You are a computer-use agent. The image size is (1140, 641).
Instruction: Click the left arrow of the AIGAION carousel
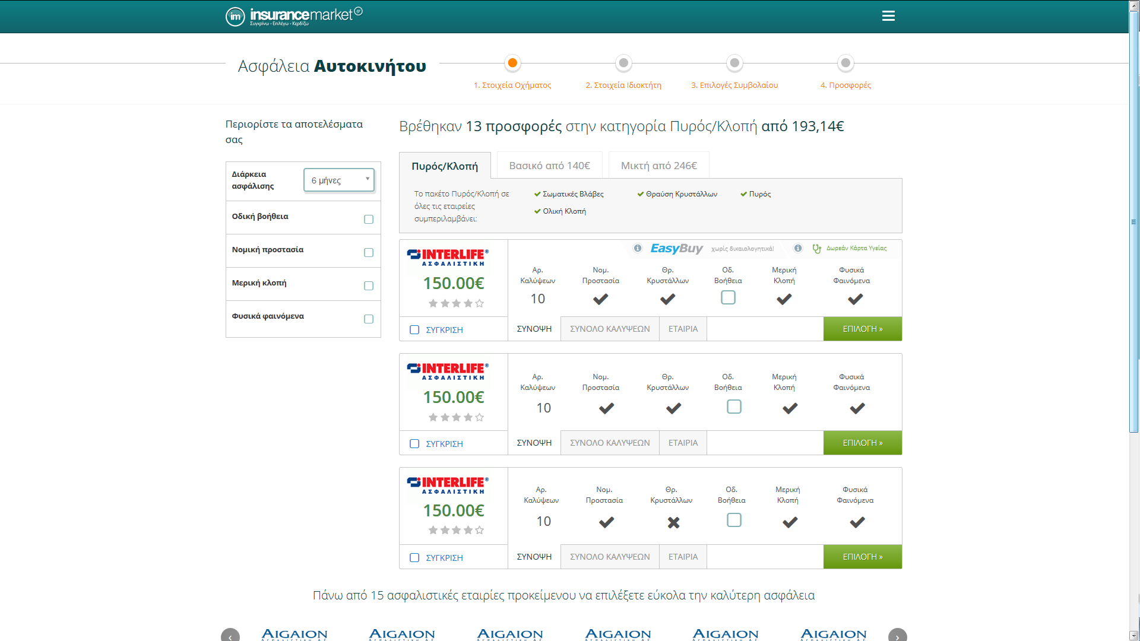click(x=230, y=636)
